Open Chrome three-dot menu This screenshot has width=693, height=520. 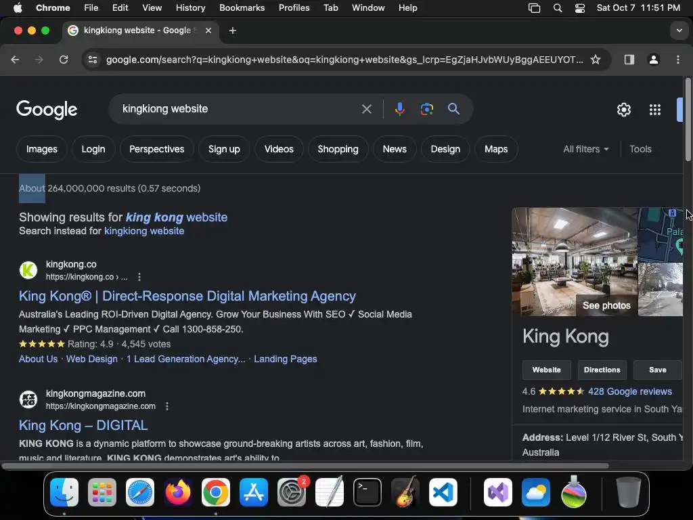[678, 60]
